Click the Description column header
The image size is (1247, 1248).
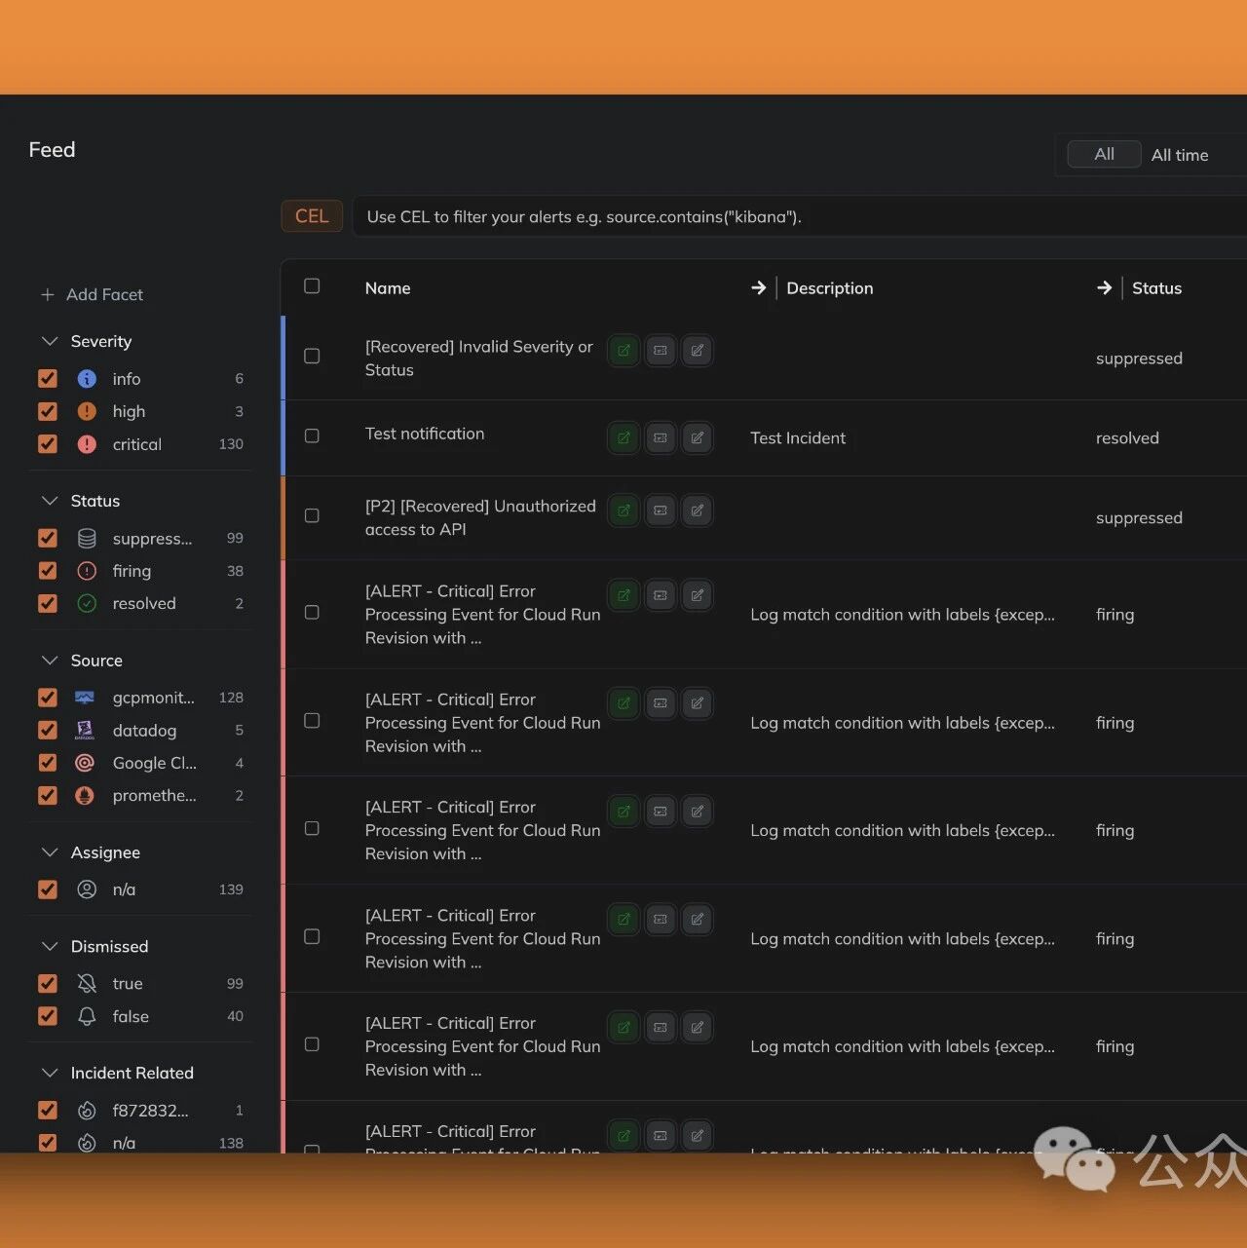point(830,288)
